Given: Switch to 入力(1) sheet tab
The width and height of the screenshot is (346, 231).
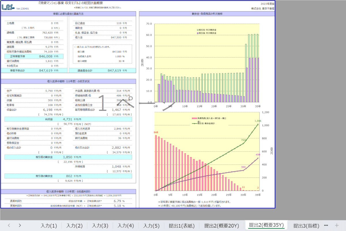Looking at the screenshot, I should point(49,226).
